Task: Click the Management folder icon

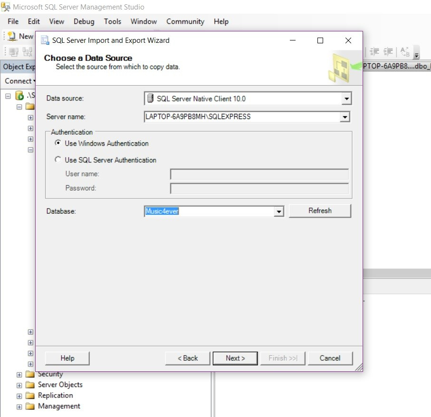Action: [x=29, y=406]
